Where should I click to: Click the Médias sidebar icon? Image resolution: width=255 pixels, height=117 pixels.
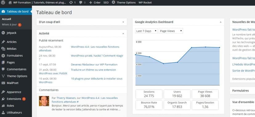pyautogui.click(x=3, y=49)
